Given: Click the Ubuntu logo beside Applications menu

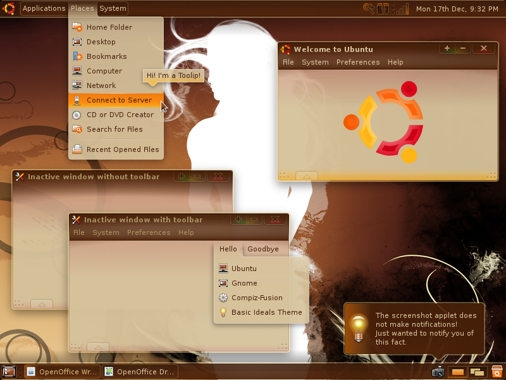Looking at the screenshot, I should click(8, 8).
